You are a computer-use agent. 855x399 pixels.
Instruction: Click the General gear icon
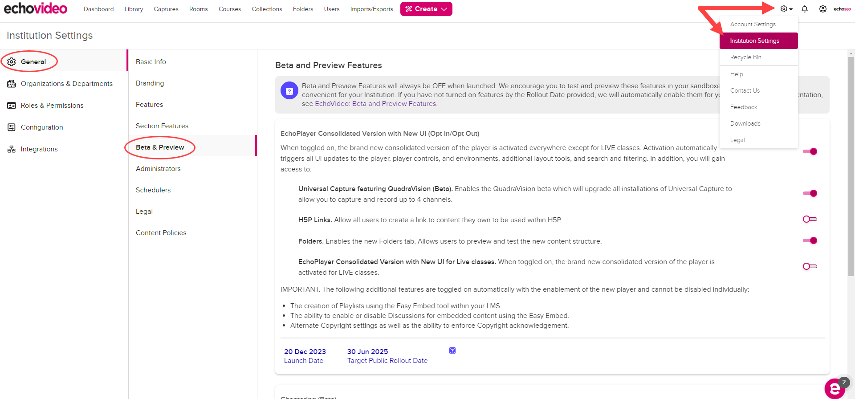click(12, 62)
